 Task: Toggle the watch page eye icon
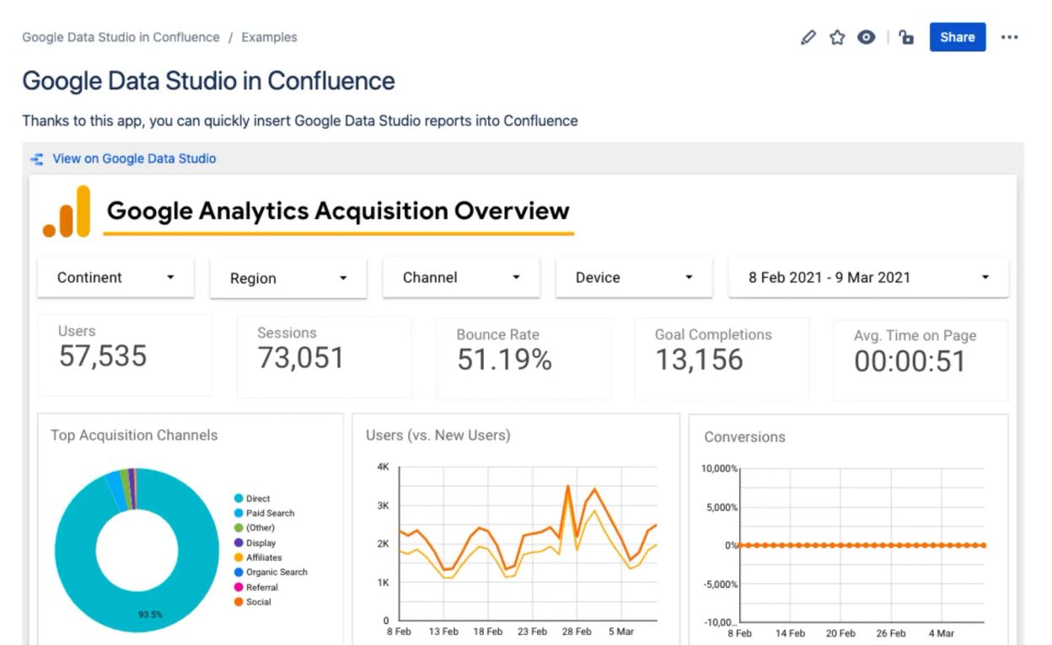(x=867, y=37)
